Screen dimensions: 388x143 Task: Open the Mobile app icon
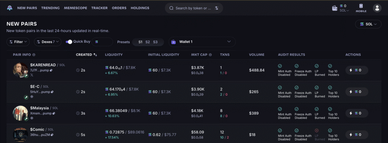[361, 8]
